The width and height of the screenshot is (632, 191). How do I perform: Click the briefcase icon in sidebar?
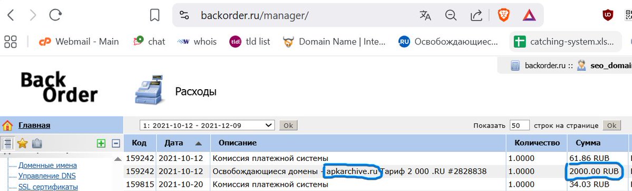coord(37,144)
